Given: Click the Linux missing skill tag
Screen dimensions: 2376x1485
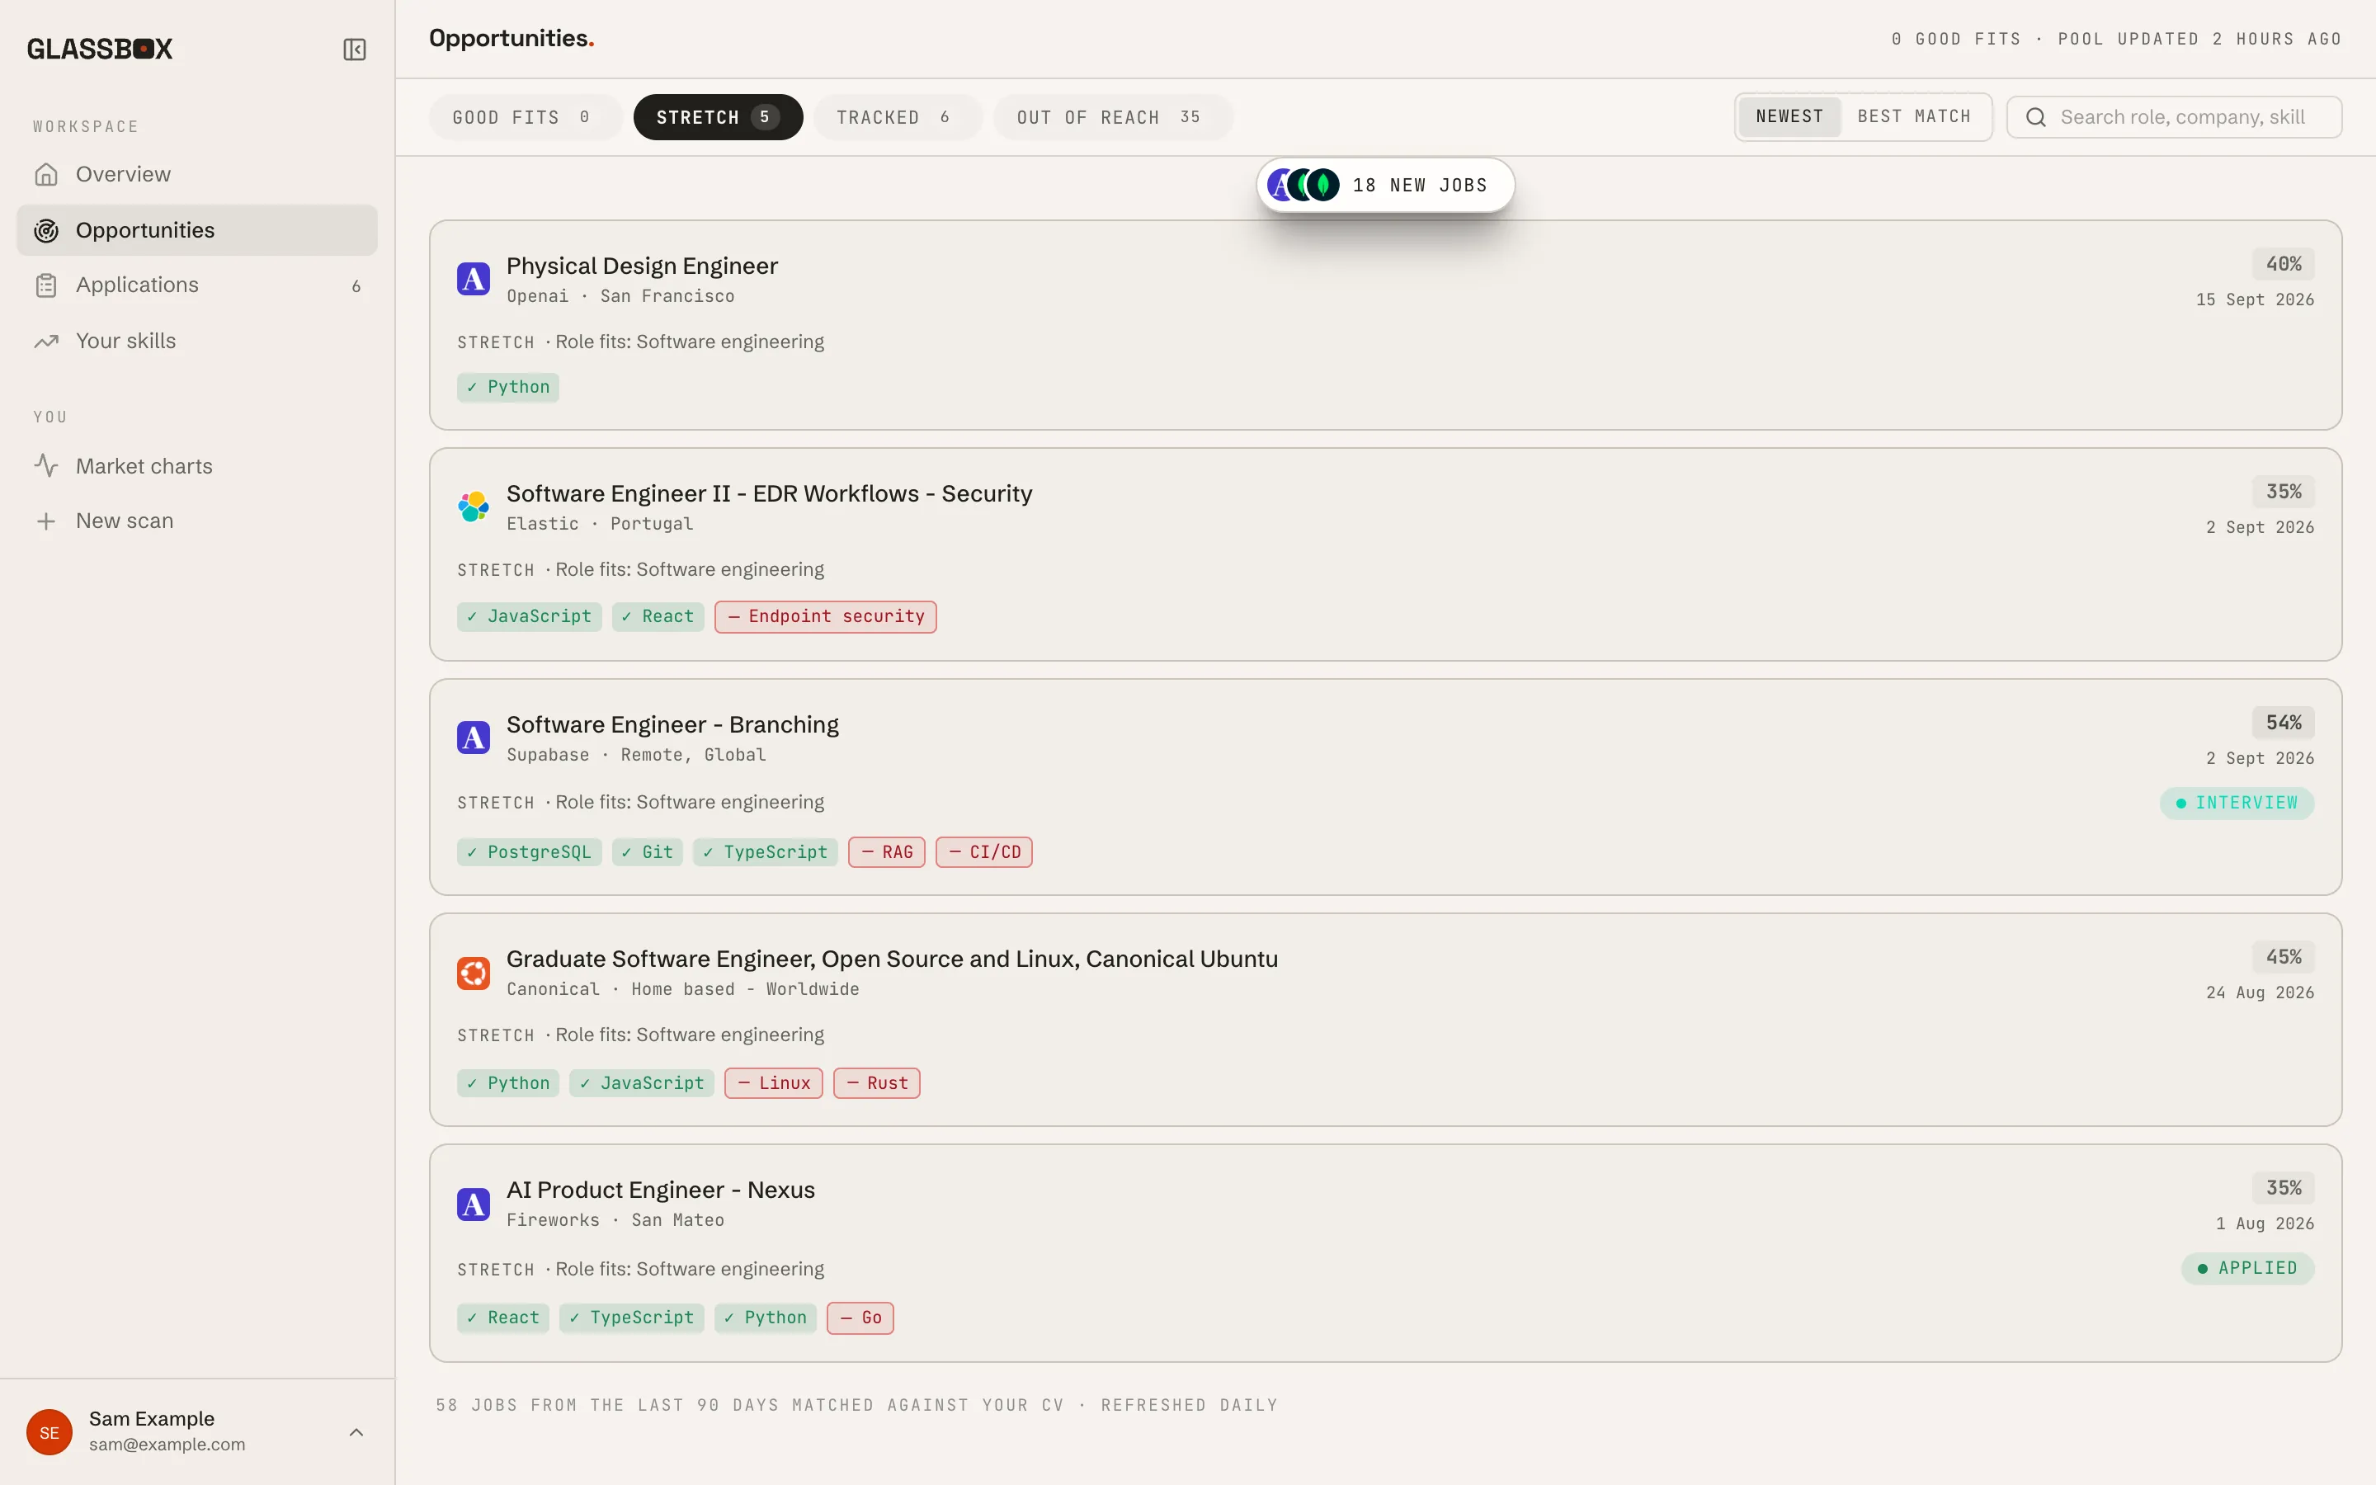Looking at the screenshot, I should pyautogui.click(x=773, y=1082).
